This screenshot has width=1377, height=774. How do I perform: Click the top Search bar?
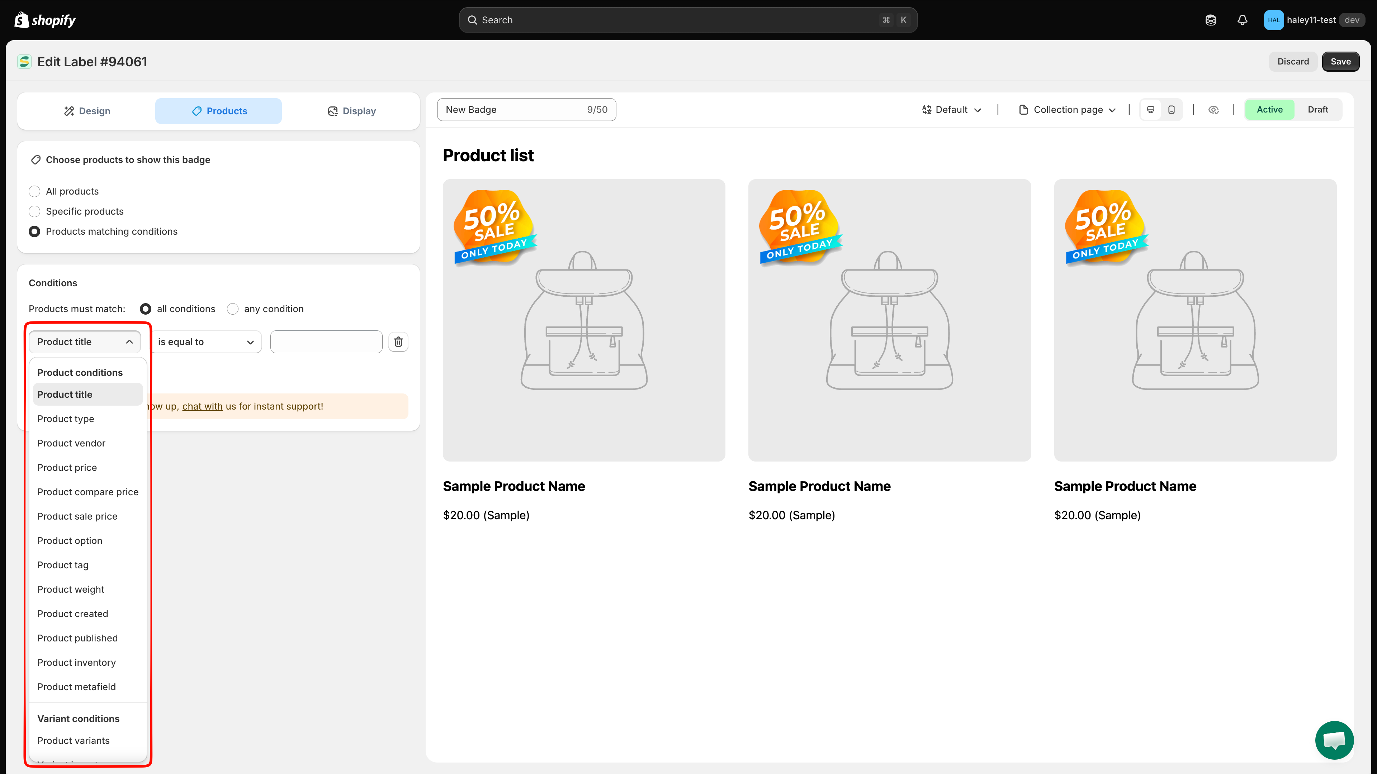(x=688, y=20)
